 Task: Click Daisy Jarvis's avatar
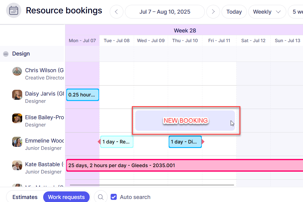(x=17, y=95)
